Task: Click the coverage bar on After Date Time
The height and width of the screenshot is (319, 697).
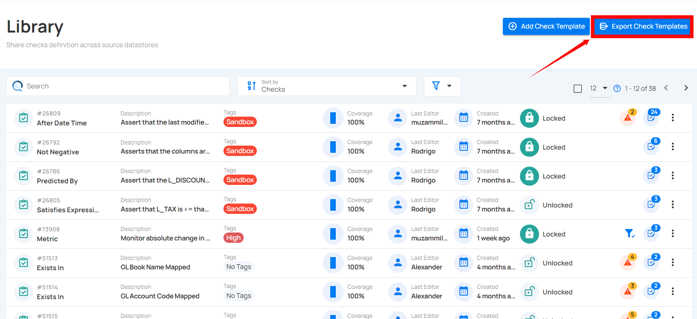Action: pos(333,118)
